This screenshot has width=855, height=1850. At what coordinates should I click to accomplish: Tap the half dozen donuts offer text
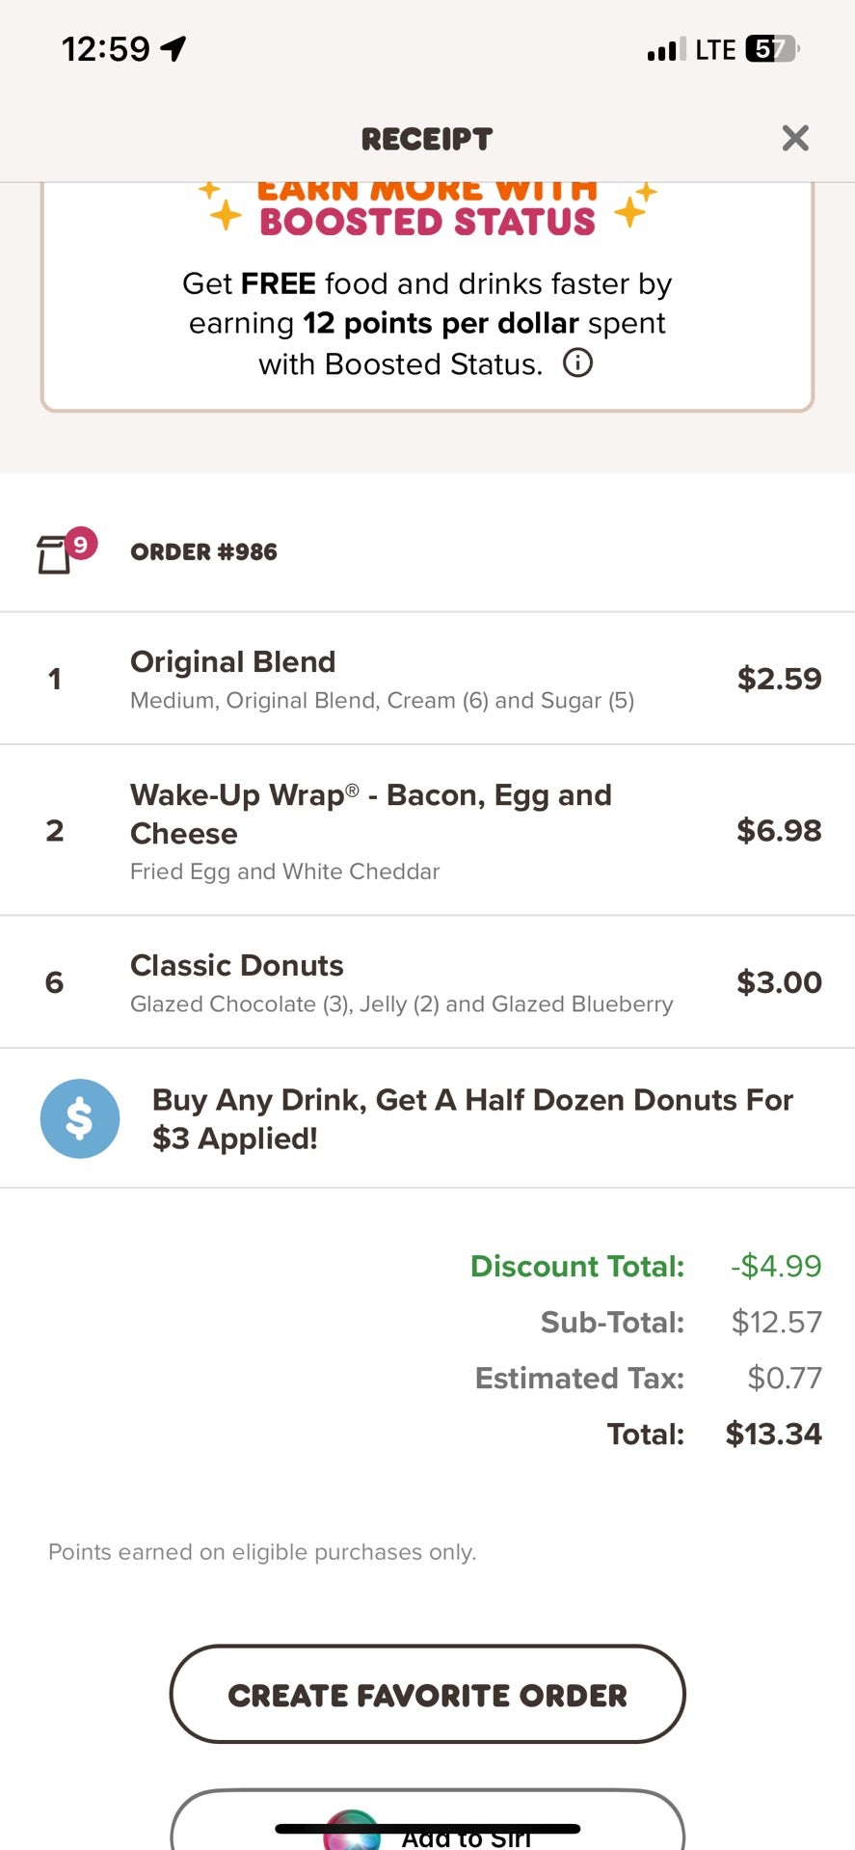(472, 1118)
